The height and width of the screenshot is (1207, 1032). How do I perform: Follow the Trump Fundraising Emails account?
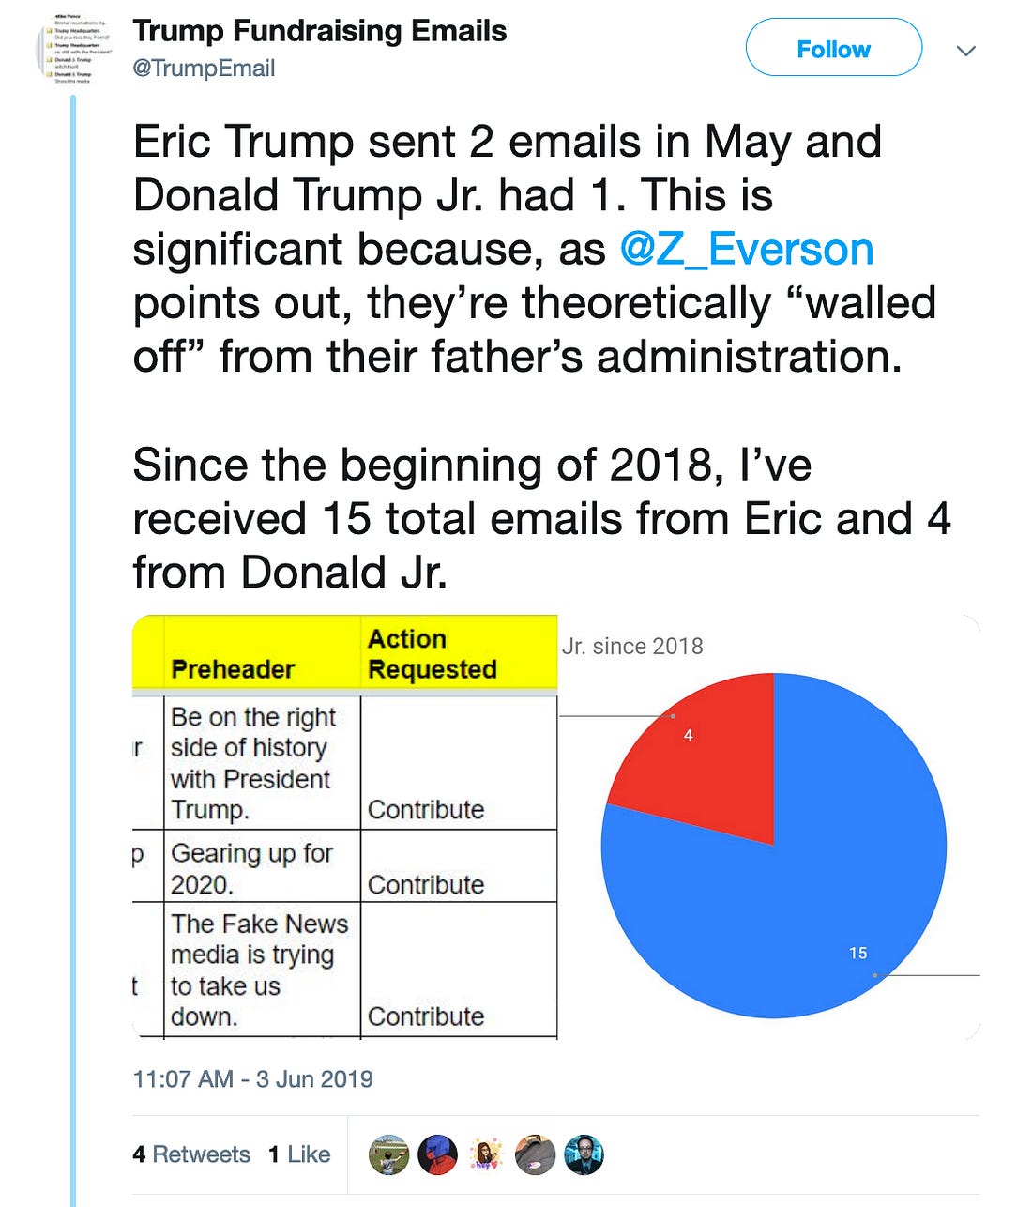pyautogui.click(x=834, y=48)
